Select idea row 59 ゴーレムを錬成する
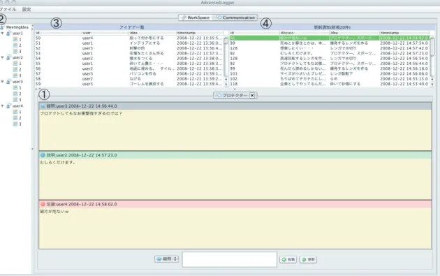 [129, 84]
